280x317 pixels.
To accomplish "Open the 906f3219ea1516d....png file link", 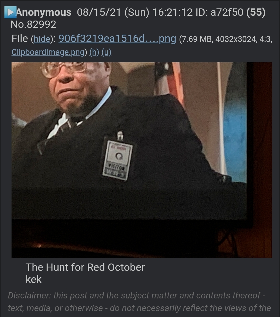I will (117, 38).
